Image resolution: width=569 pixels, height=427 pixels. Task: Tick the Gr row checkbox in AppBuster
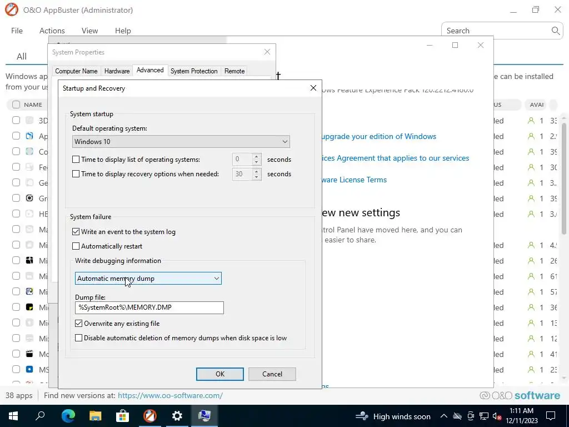pos(16,198)
